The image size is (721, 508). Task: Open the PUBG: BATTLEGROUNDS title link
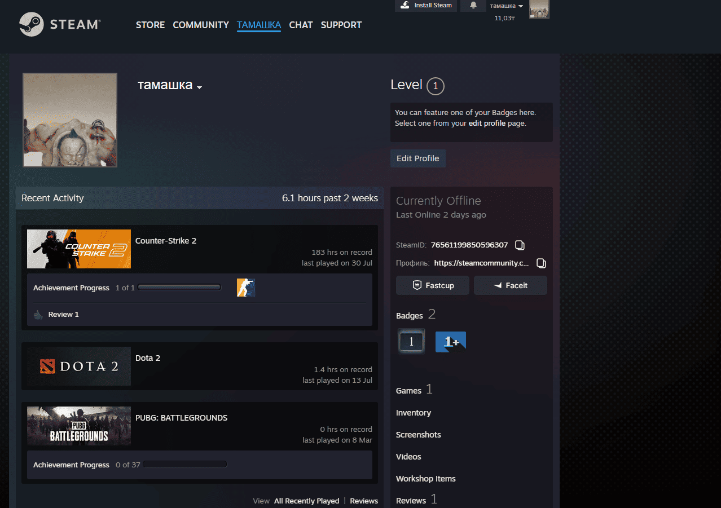181,418
